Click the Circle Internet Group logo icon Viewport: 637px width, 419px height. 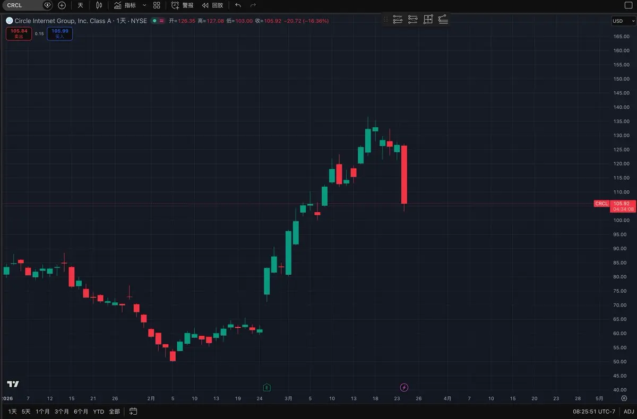(9, 21)
